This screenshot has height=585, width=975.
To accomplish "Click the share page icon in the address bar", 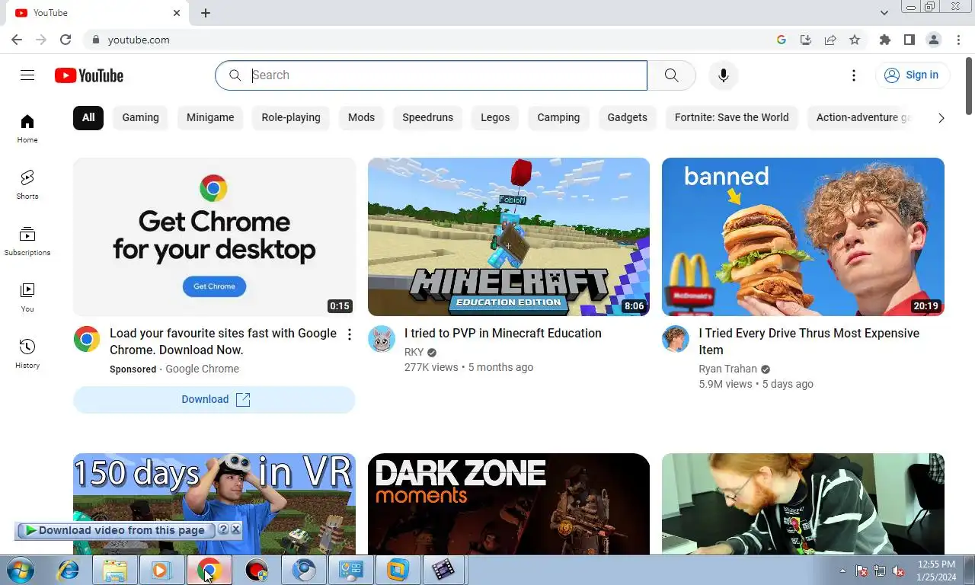I will pos(830,40).
